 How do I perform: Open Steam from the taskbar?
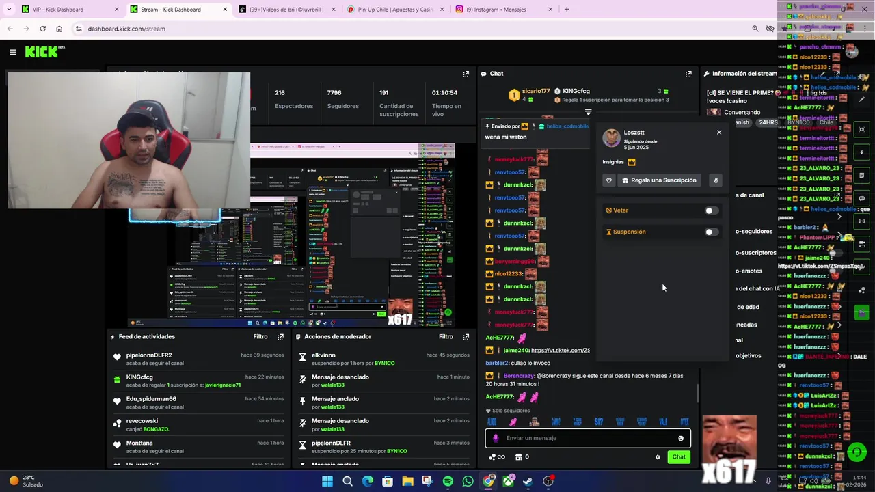528,481
